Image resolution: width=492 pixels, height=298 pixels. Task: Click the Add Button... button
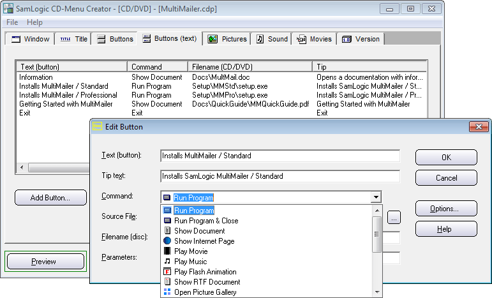pyautogui.click(x=50, y=198)
